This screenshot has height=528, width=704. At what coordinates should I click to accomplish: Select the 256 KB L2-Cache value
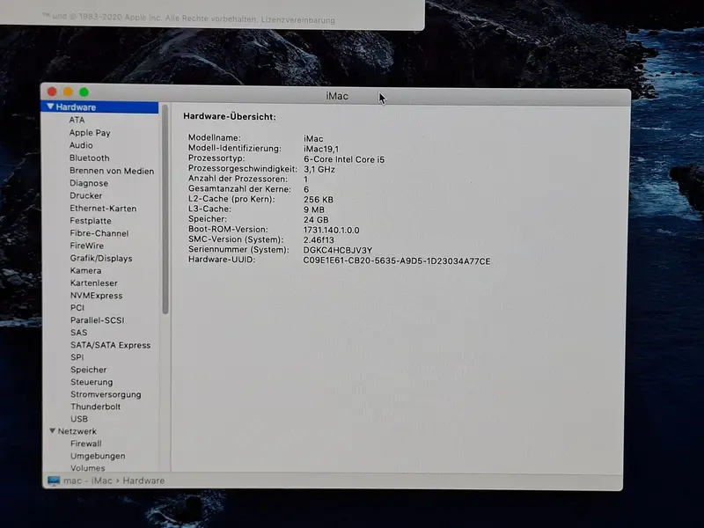point(319,200)
